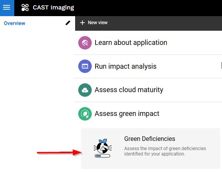This screenshot has width=222, height=172.
Task: Open the Overview view
Action: click(x=14, y=23)
